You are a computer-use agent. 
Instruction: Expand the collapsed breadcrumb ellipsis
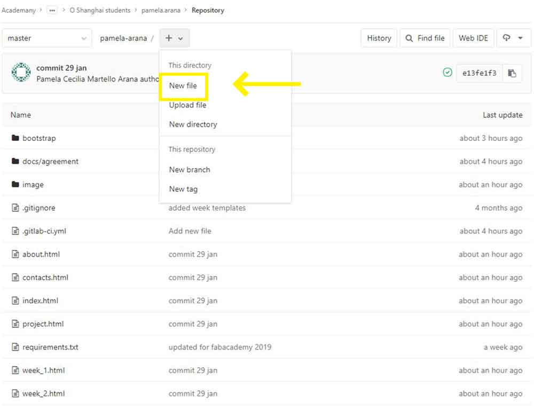pos(52,10)
